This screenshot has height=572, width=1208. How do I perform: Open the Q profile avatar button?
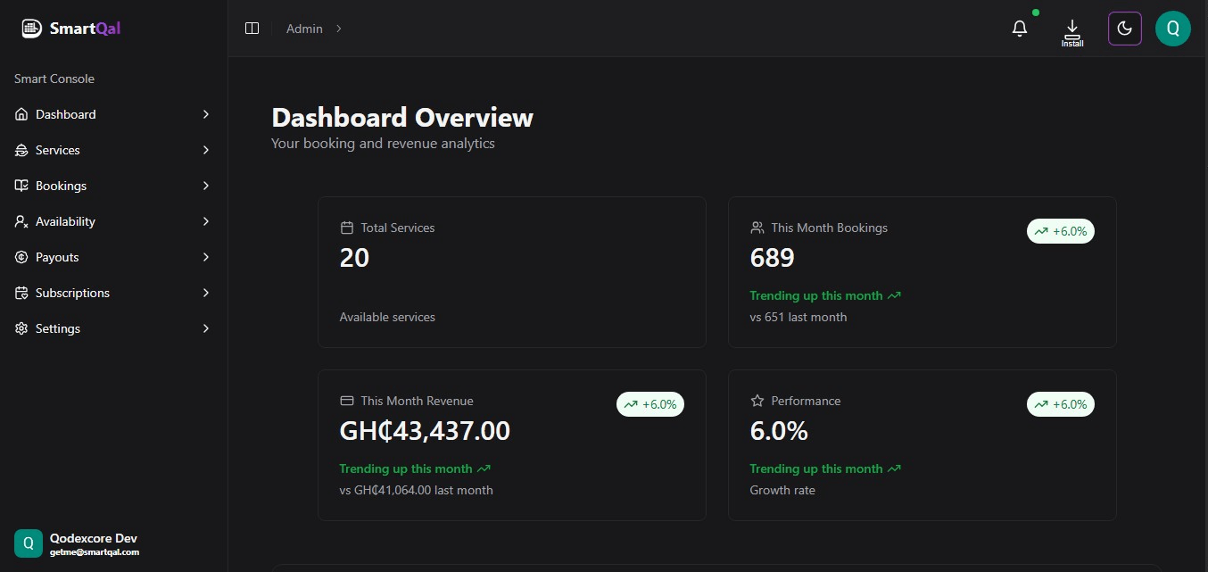[x=1173, y=28]
